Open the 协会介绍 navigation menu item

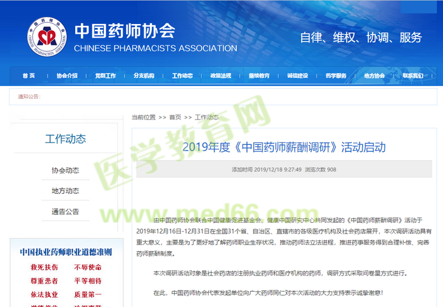click(x=66, y=76)
